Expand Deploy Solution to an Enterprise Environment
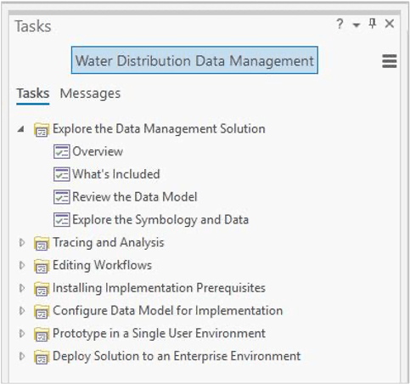410x384 pixels. coord(22,356)
